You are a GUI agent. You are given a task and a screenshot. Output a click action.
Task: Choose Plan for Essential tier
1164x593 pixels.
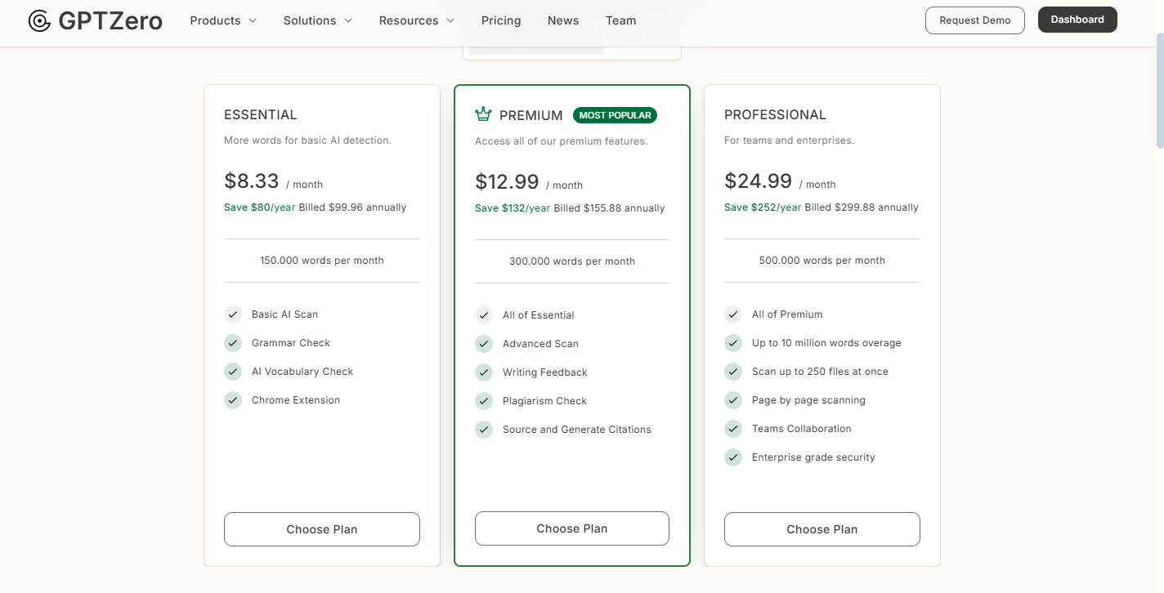(322, 529)
